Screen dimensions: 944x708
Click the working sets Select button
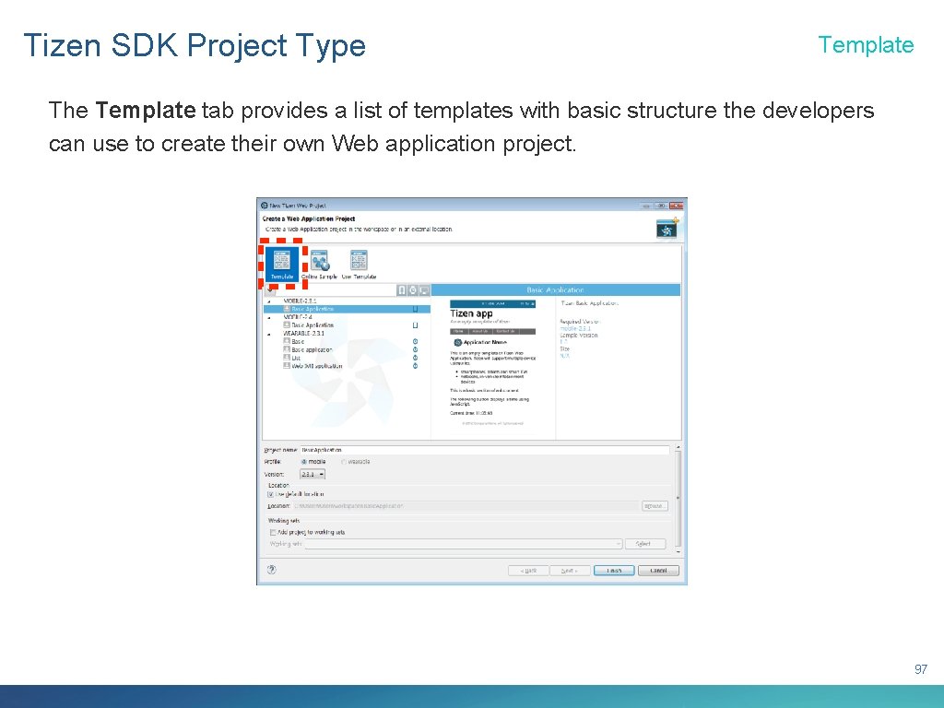click(644, 544)
